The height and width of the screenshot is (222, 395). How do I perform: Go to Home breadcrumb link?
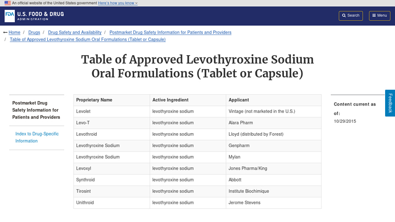(x=14, y=33)
